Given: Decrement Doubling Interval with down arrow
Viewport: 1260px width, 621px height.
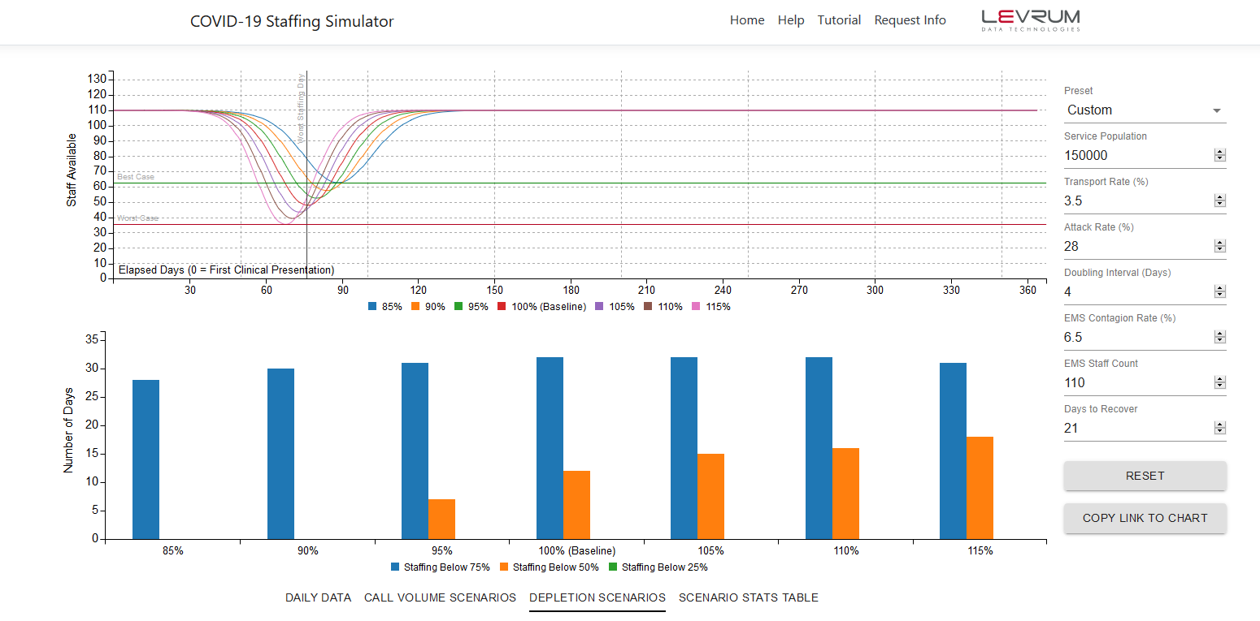Looking at the screenshot, I should tap(1220, 295).
